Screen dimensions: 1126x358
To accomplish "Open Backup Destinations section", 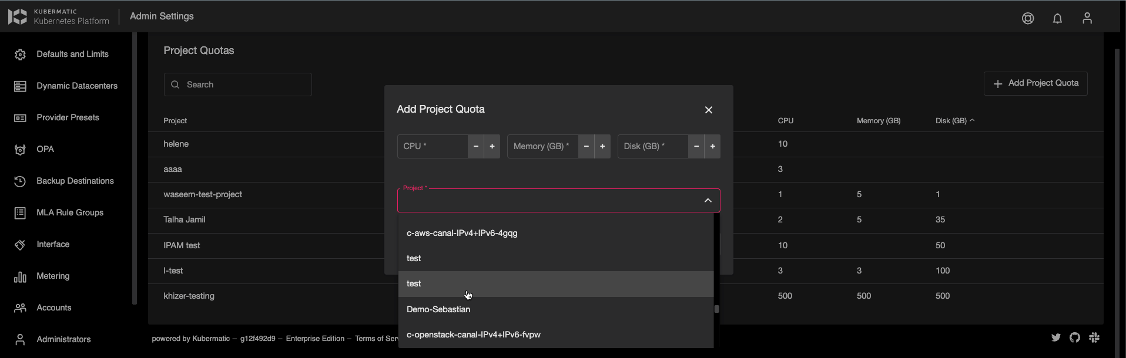I will [75, 181].
